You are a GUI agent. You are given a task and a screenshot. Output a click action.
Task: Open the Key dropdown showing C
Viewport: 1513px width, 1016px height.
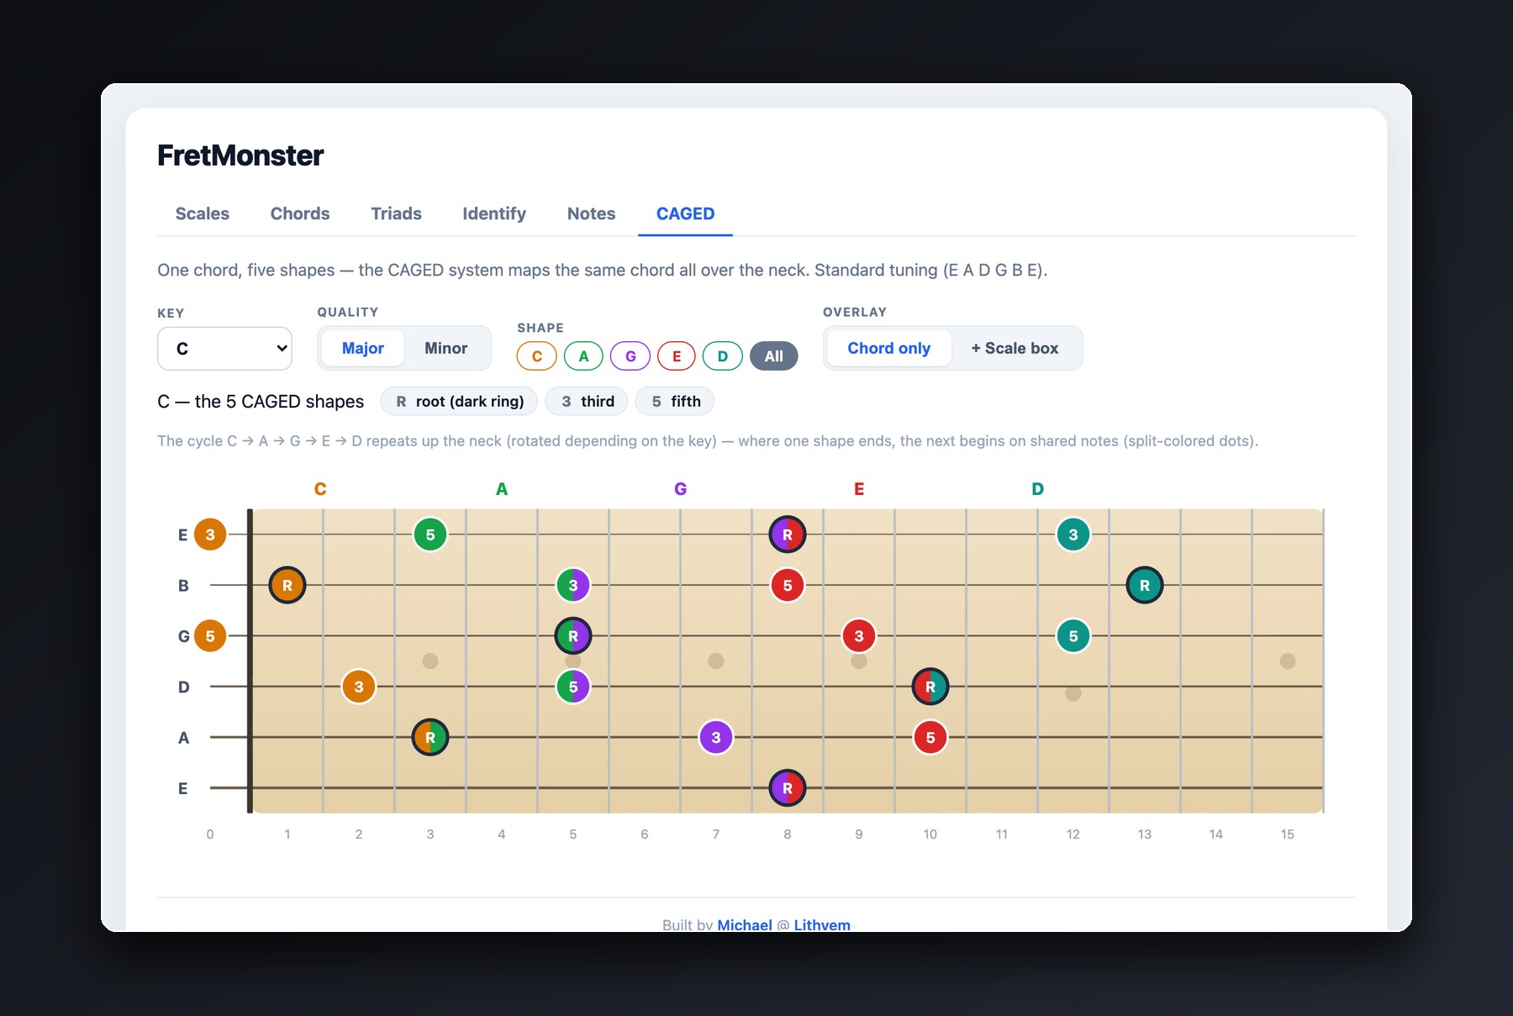224,349
